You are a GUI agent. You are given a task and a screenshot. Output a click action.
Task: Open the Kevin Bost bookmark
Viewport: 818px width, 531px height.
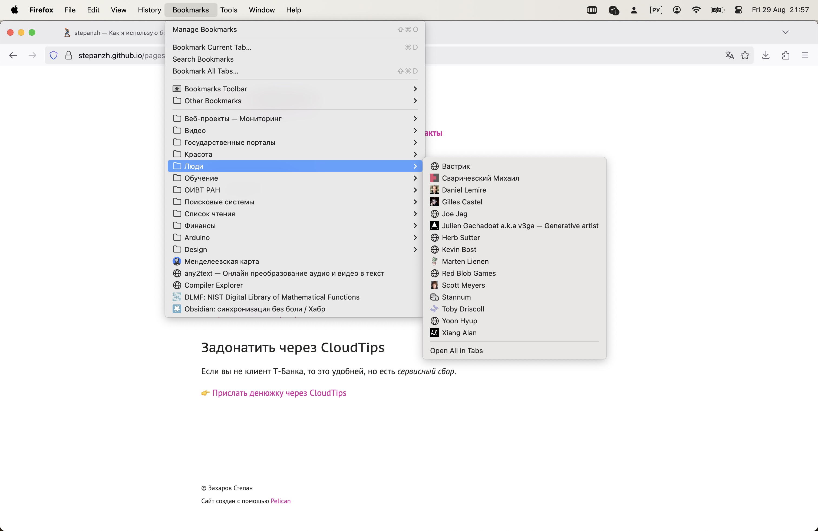point(514,249)
